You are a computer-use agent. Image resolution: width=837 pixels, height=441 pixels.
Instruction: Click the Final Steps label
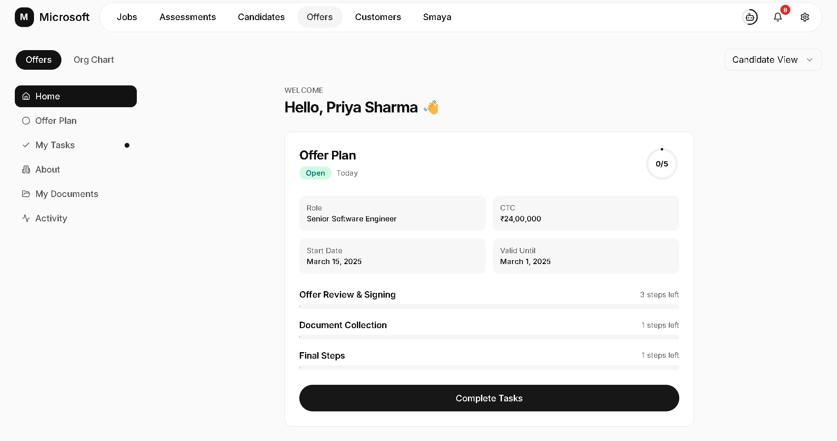point(322,356)
